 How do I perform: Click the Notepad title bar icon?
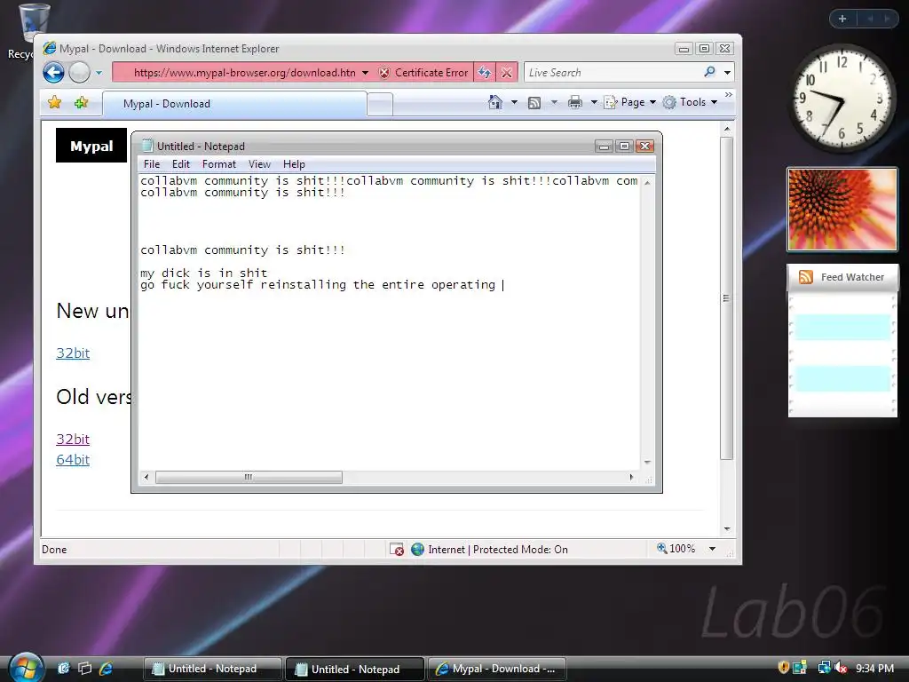(x=148, y=146)
